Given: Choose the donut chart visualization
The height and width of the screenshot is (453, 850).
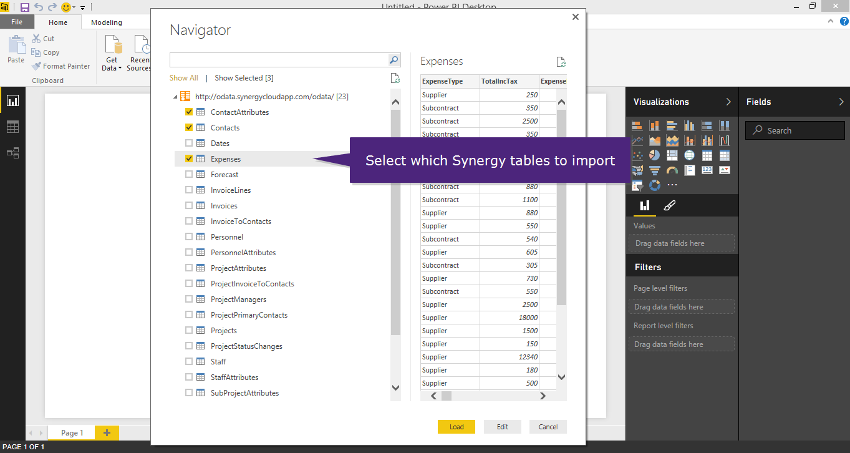Looking at the screenshot, I should pyautogui.click(x=654, y=185).
